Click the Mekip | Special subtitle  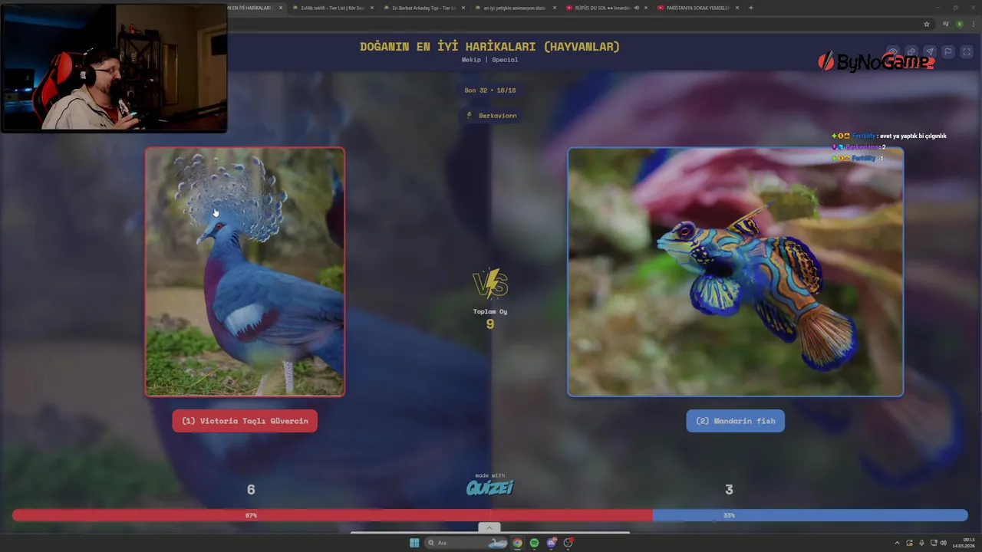click(x=489, y=60)
